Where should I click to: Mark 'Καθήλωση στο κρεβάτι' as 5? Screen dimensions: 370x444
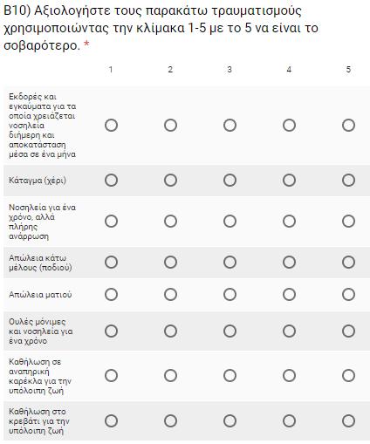coord(348,421)
